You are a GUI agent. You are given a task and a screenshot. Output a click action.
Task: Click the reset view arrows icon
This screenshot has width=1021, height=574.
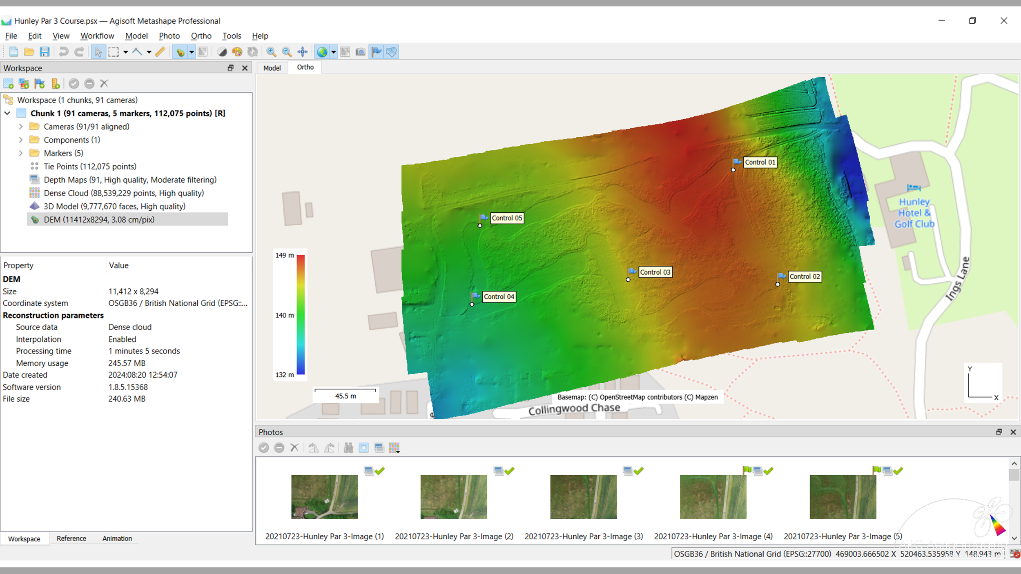[x=302, y=52]
